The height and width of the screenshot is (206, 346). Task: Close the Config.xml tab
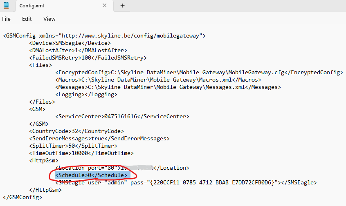pos(104,6)
